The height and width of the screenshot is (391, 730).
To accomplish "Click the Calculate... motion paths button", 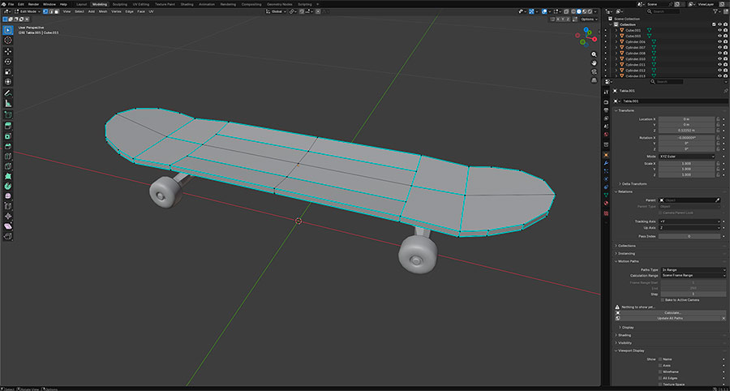I will pos(673,313).
